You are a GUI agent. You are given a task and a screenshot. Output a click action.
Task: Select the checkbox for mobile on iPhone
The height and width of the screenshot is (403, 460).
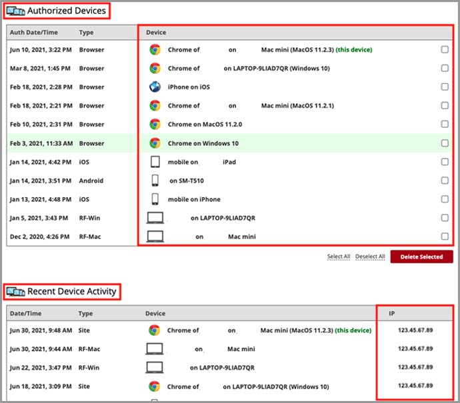pos(445,199)
